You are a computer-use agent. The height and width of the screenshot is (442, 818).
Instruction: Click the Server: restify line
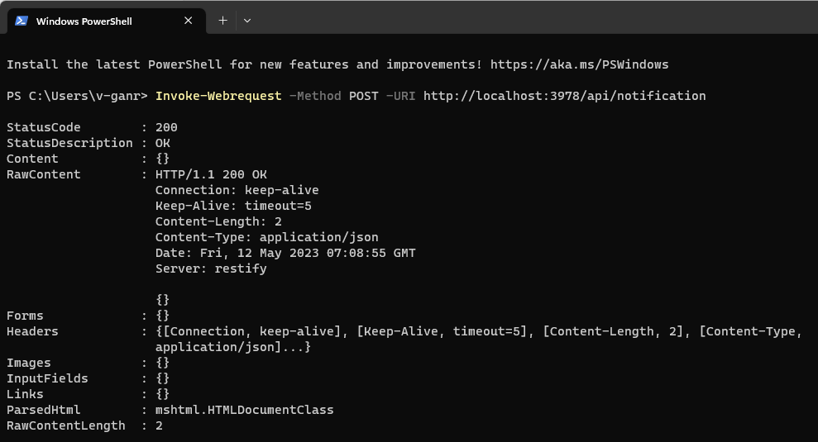coord(211,269)
